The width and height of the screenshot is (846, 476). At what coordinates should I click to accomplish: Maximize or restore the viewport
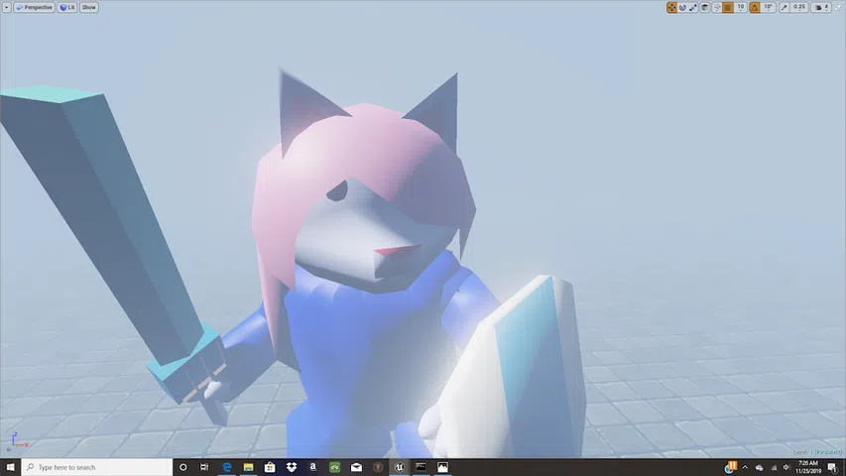[x=839, y=8]
